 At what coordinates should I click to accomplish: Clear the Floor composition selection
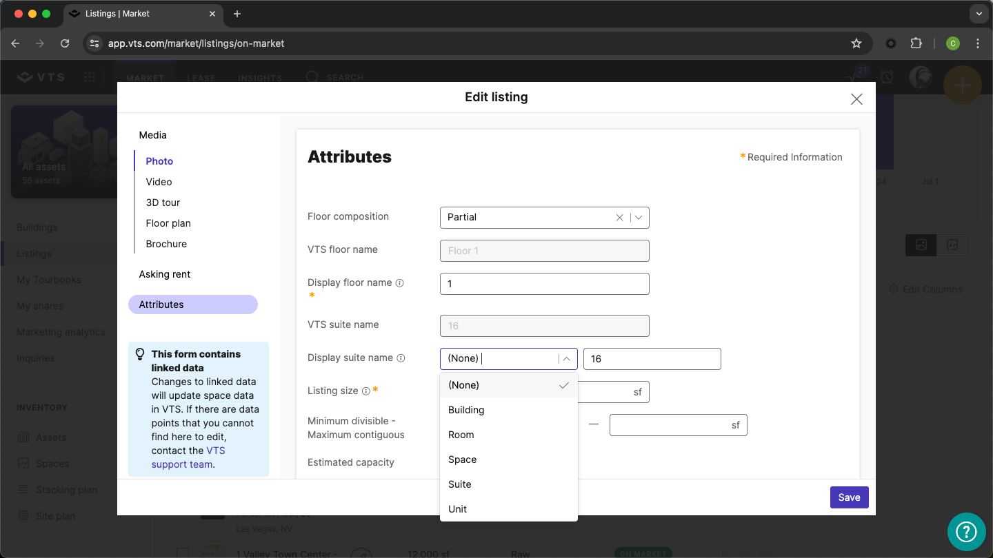(x=619, y=218)
